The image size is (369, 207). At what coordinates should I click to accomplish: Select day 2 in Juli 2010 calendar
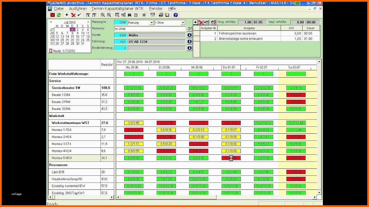(x=78, y=29)
